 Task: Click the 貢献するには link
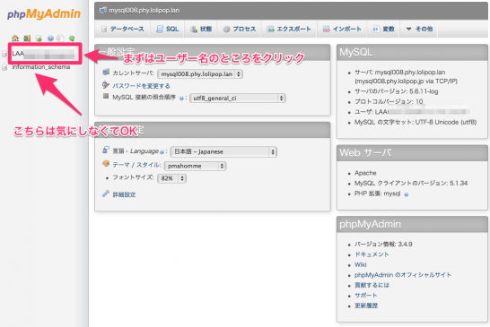tap(372, 285)
